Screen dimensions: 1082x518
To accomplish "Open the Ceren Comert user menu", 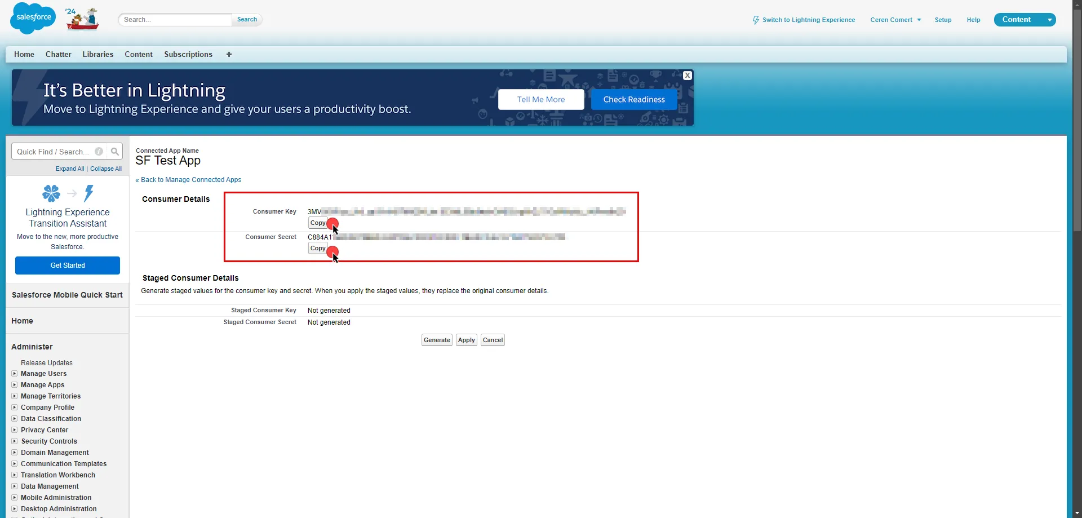I will point(895,20).
